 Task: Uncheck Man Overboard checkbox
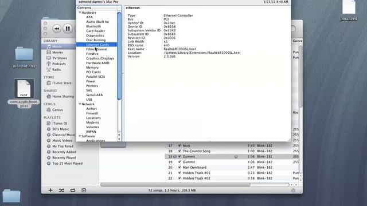179,168
